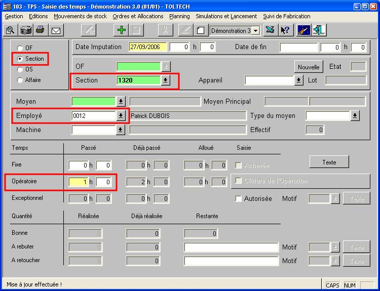
Task: Open the Mouvements de stock menu
Action: pyautogui.click(x=80, y=16)
